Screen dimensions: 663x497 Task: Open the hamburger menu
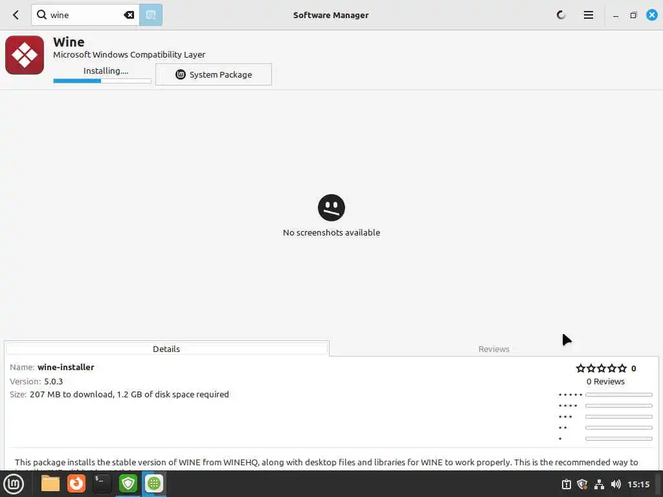pos(588,16)
